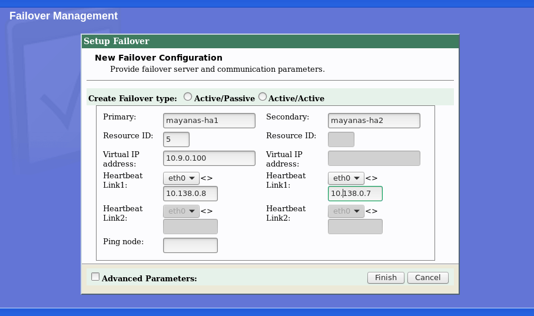Click Primary Heartbeat Link1 IP field
The image size is (534, 316).
tap(190, 194)
